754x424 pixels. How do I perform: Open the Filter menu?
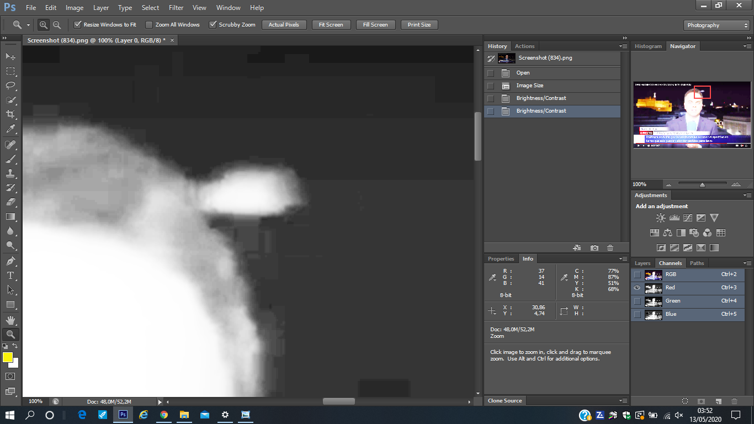pyautogui.click(x=176, y=8)
